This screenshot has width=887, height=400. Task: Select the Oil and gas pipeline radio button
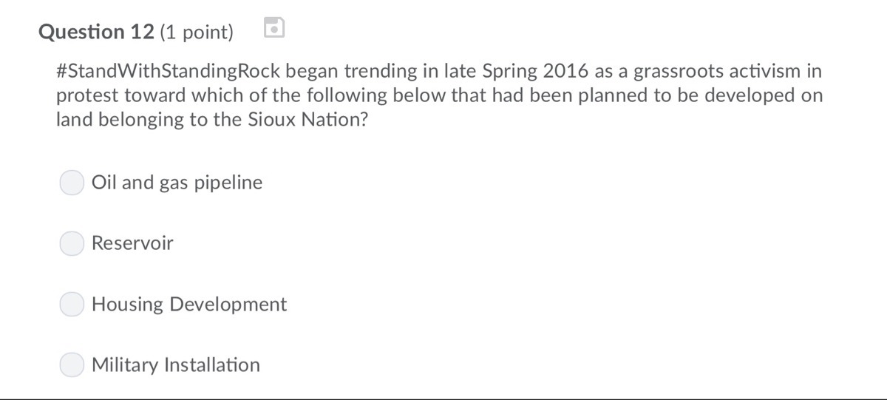(x=72, y=183)
